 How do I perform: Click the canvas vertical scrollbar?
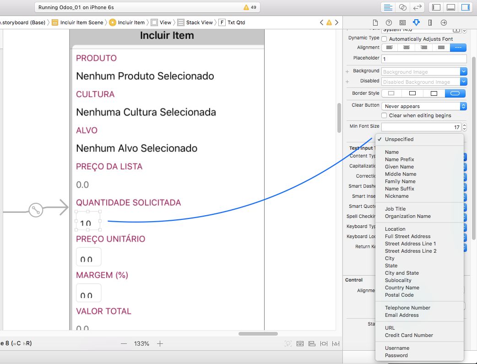point(339,118)
